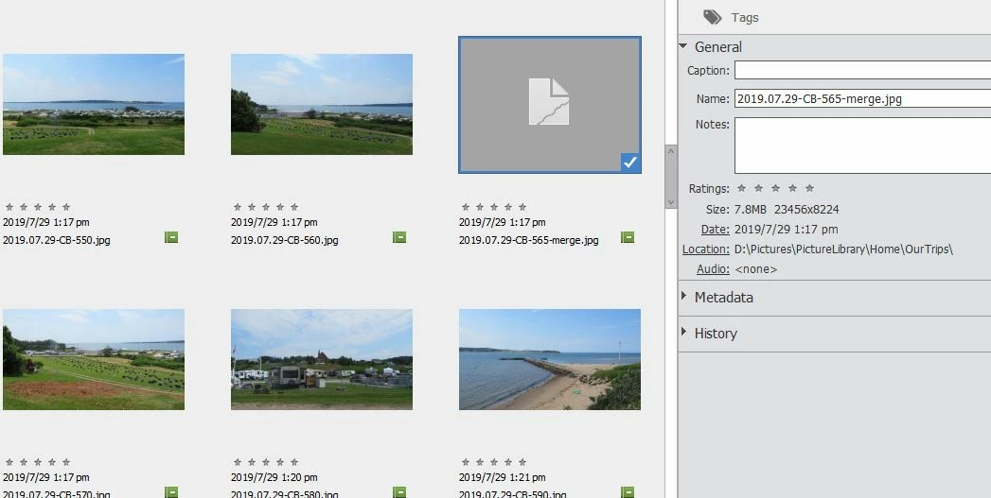Click the Tags panel title text
Viewport: 991px width, 498px height.
point(745,18)
